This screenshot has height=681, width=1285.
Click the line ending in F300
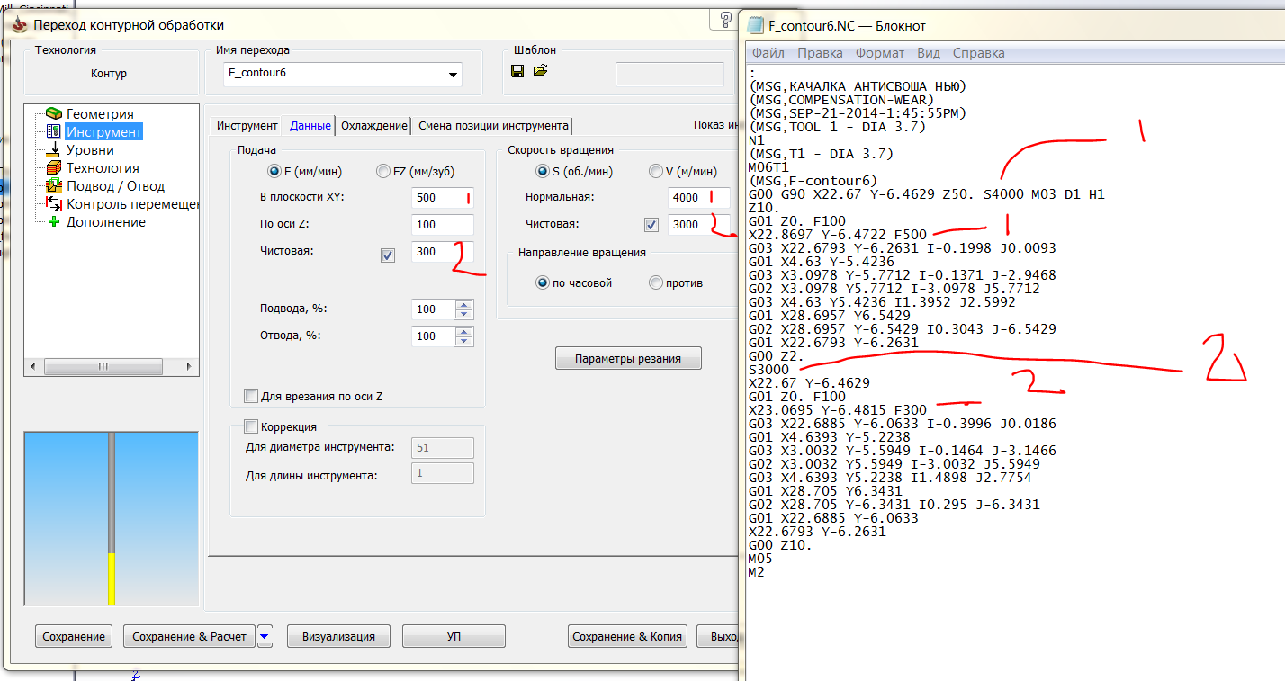[x=838, y=410]
